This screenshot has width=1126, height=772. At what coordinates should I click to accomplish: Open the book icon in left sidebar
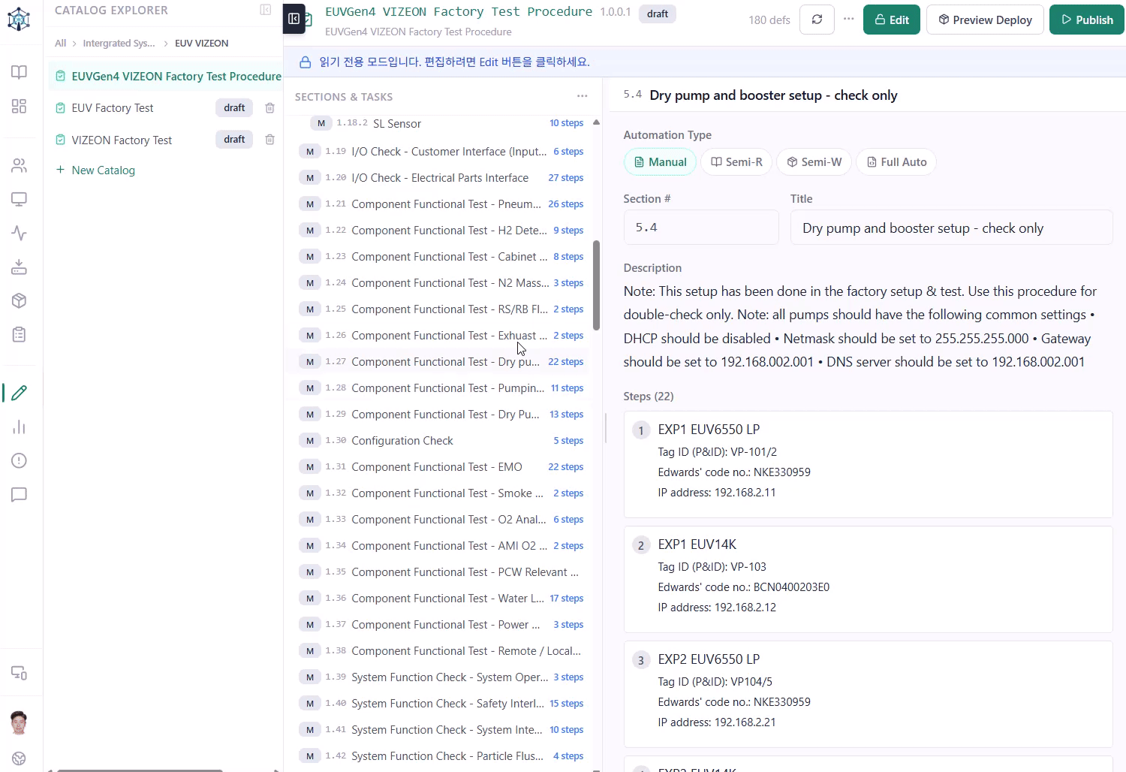[x=20, y=72]
